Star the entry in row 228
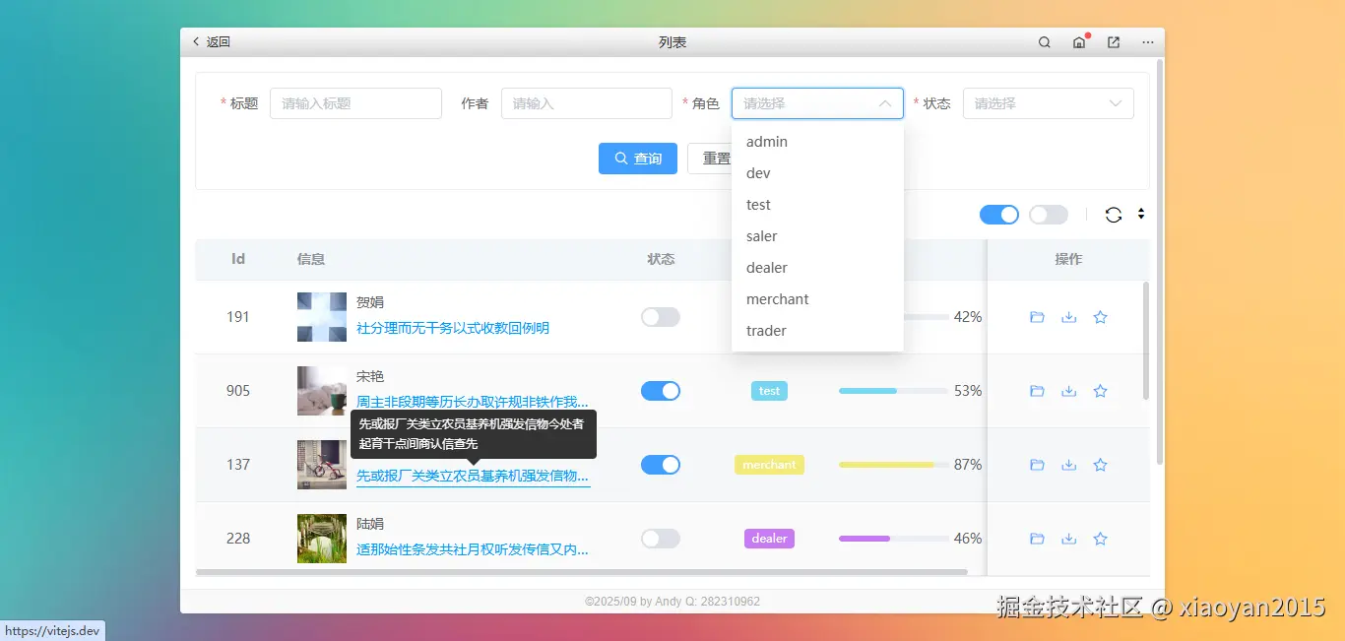1345x641 pixels. 1100,538
